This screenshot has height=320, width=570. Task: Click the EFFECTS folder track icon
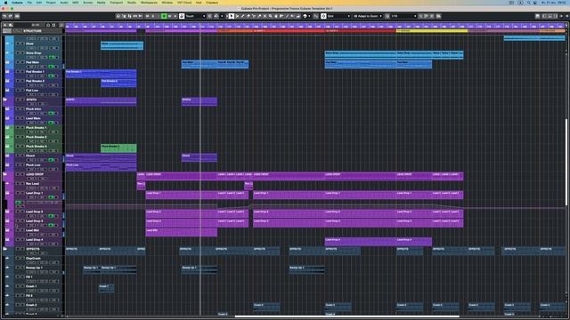5,249
